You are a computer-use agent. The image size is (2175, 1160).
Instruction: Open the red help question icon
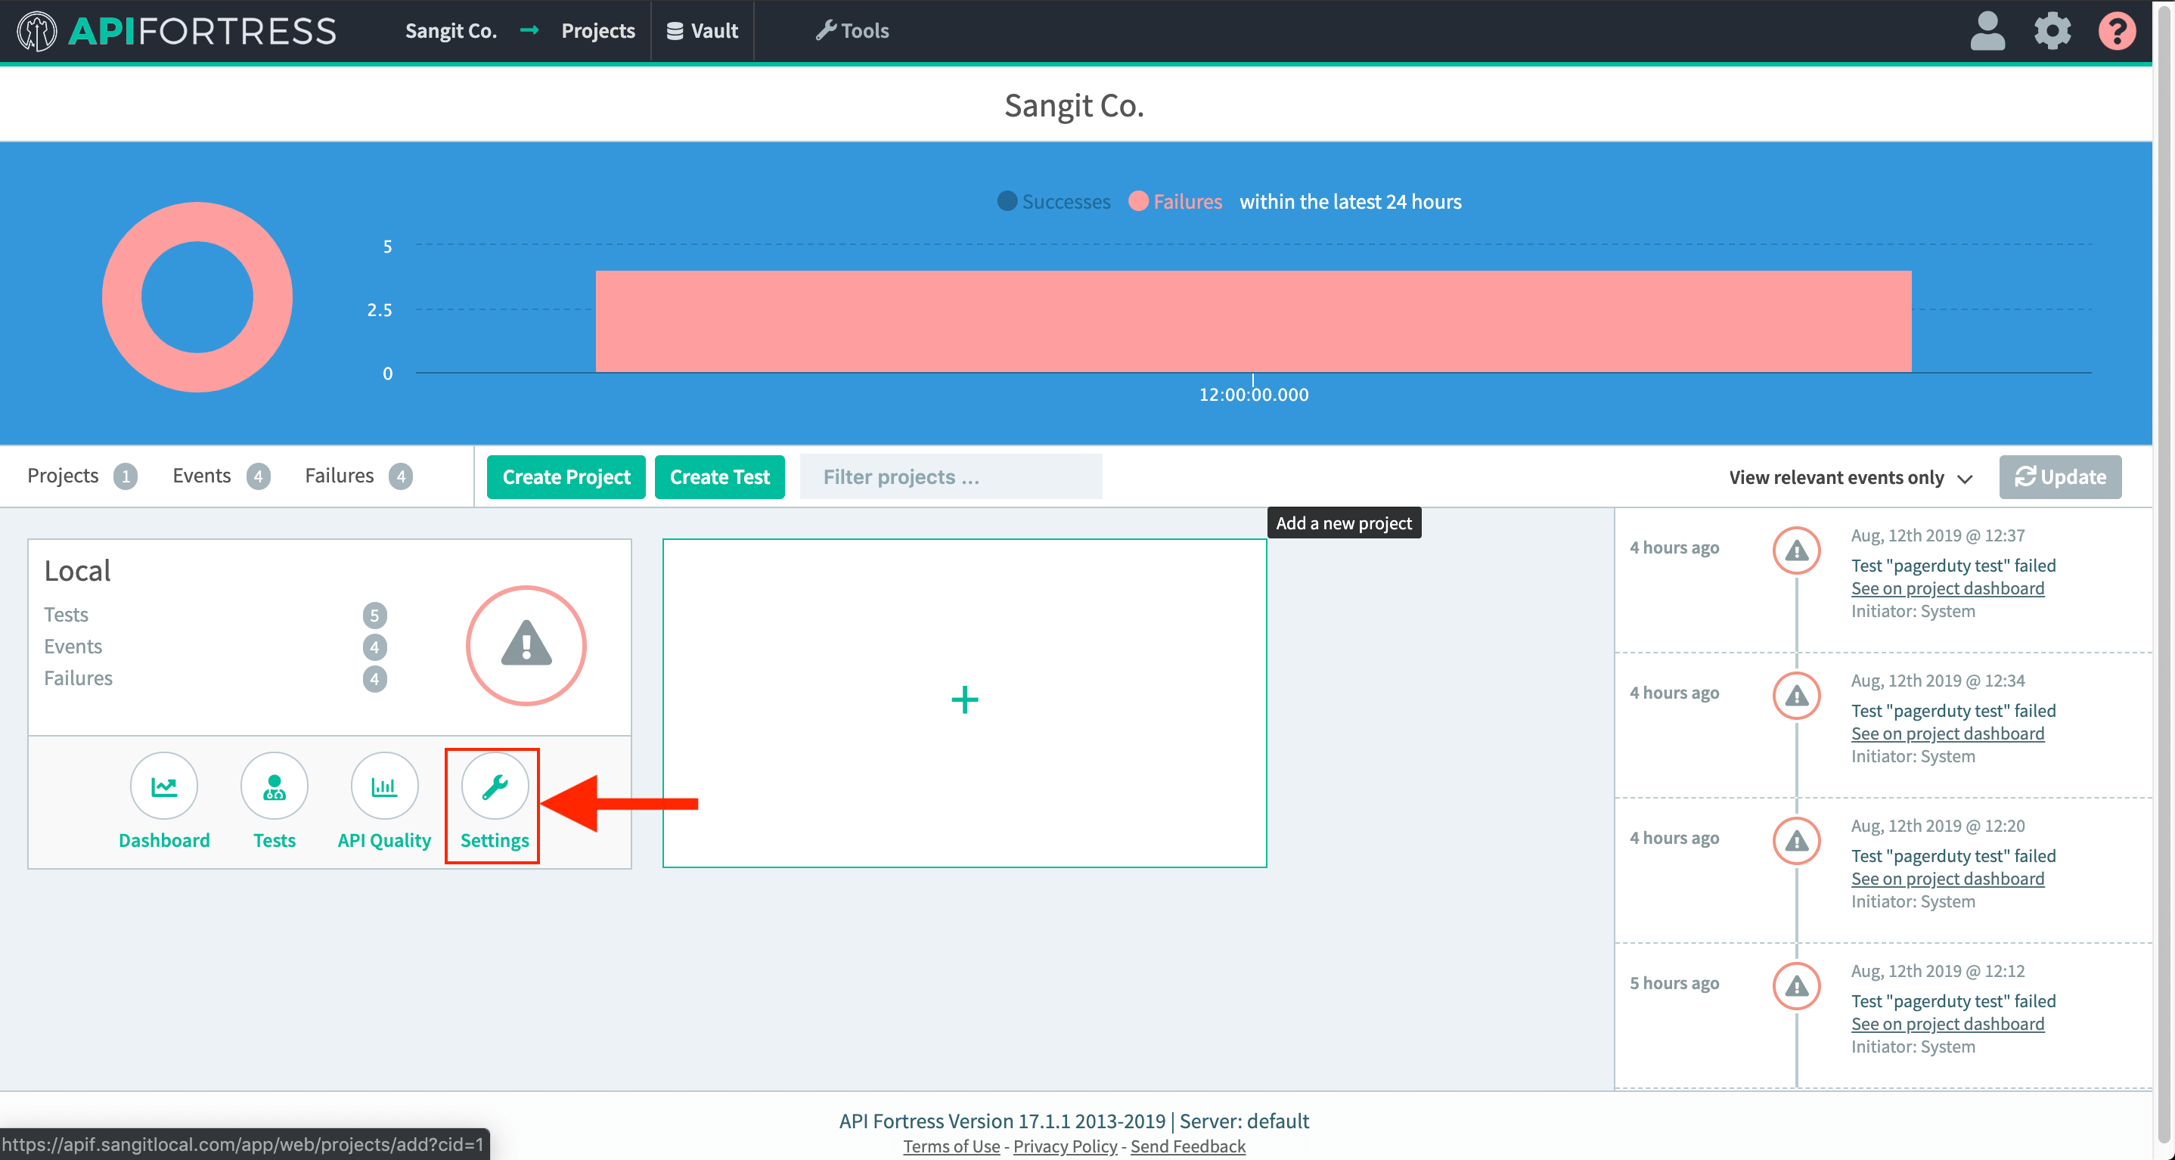pyautogui.click(x=2117, y=31)
